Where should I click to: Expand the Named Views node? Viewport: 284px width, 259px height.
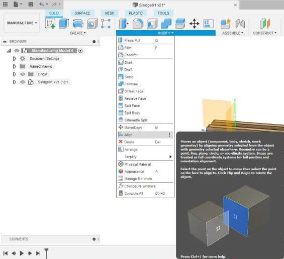pyautogui.click(x=15, y=66)
